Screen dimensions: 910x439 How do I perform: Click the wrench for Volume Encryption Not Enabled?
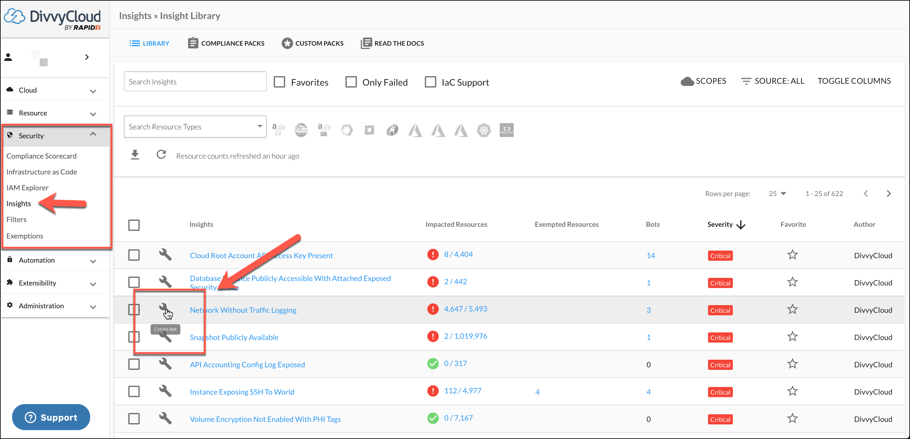pyautogui.click(x=165, y=418)
